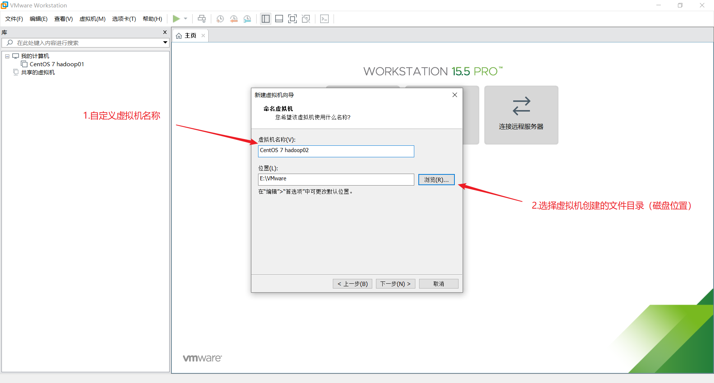Open the 编辑(E) menu
The width and height of the screenshot is (714, 383).
pyautogui.click(x=39, y=19)
